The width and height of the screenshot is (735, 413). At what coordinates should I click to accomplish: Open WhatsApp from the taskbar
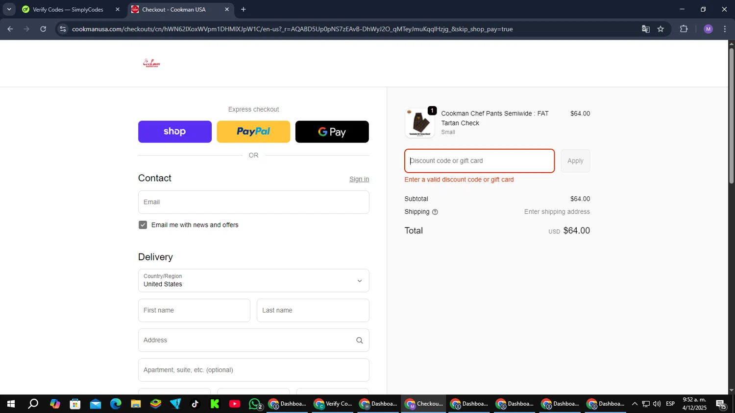(255, 404)
